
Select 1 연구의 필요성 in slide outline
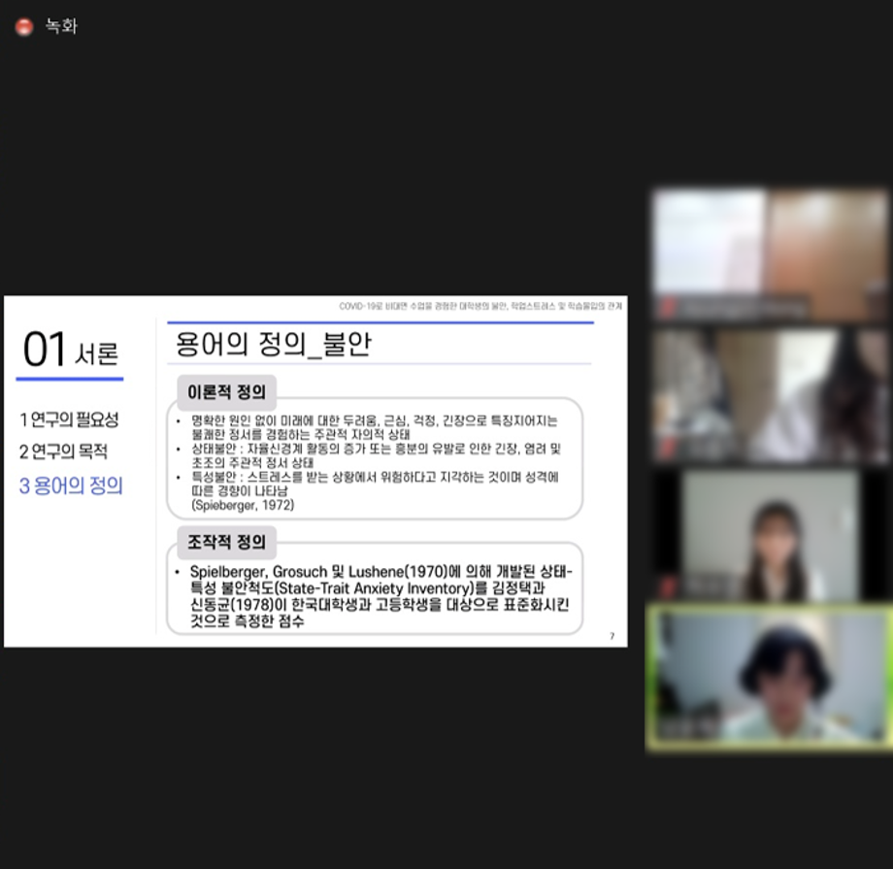[69, 420]
